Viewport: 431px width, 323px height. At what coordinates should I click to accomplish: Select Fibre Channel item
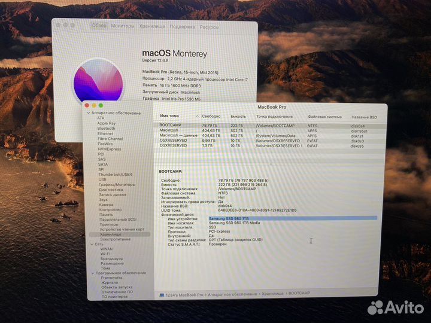click(x=110, y=139)
